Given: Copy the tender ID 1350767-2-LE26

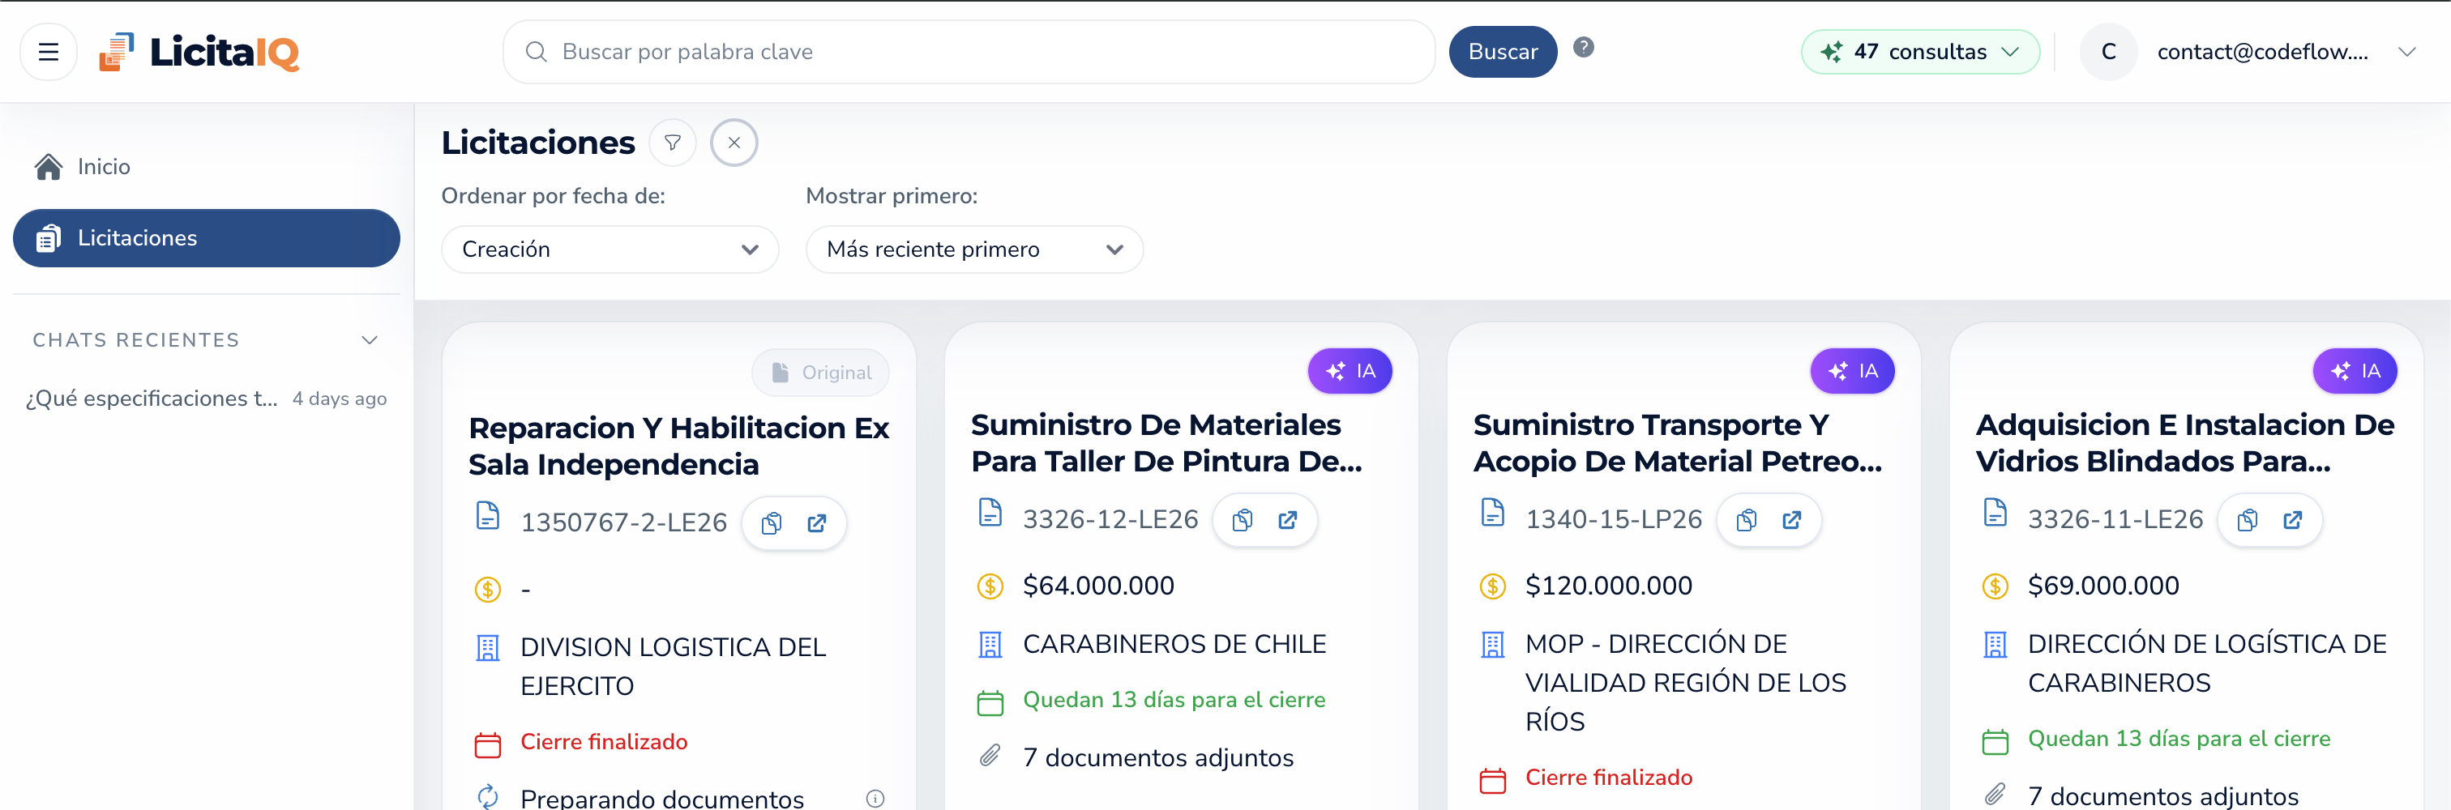Looking at the screenshot, I should click(x=772, y=523).
